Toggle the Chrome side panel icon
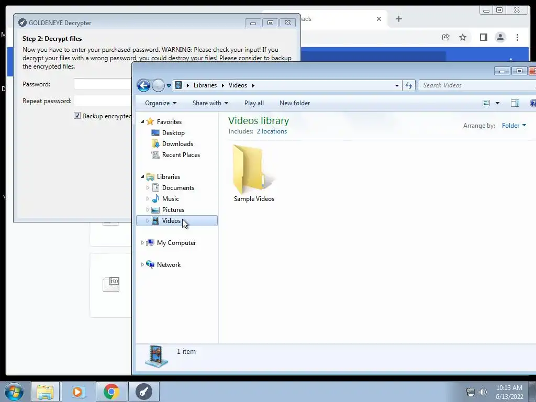 (483, 37)
